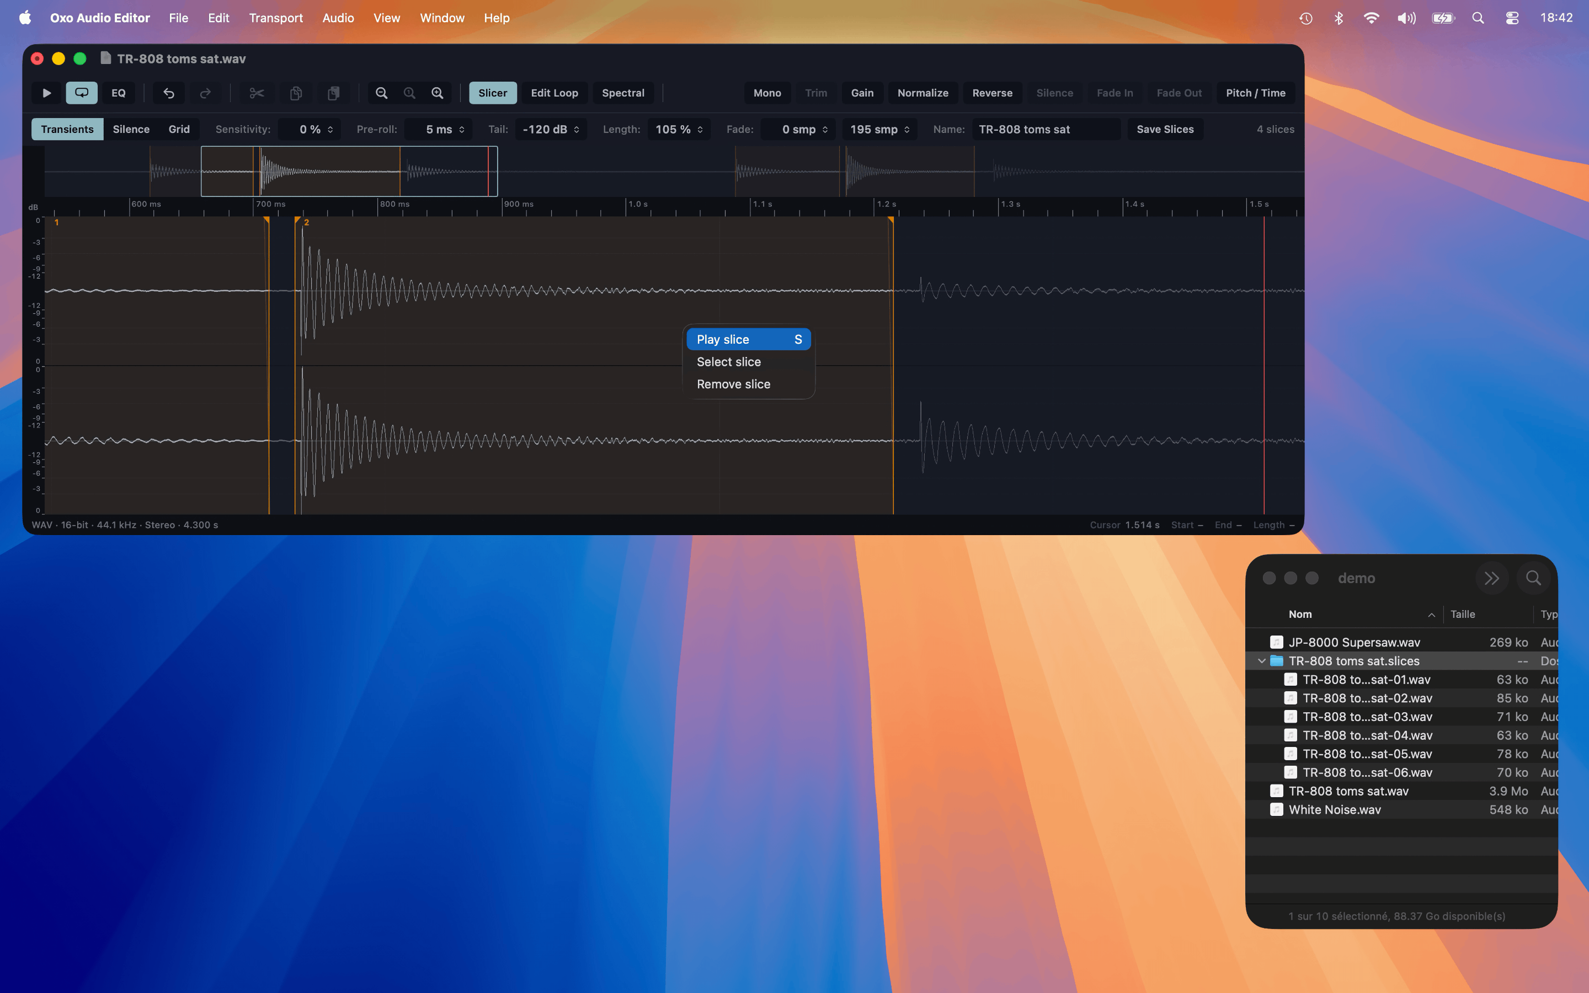Viewport: 1589px width, 993px height.
Task: Click Save Slices
Action: tap(1165, 130)
